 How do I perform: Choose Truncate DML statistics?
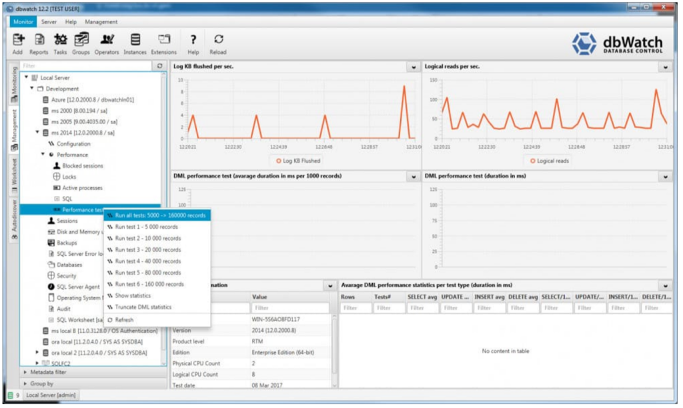pyautogui.click(x=157, y=307)
